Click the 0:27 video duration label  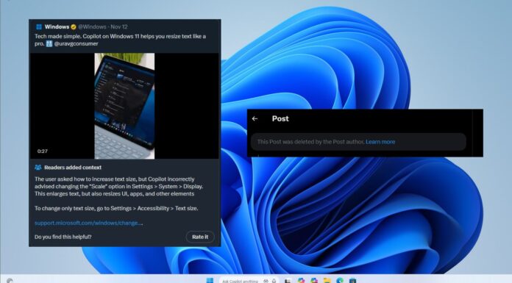pos(43,151)
